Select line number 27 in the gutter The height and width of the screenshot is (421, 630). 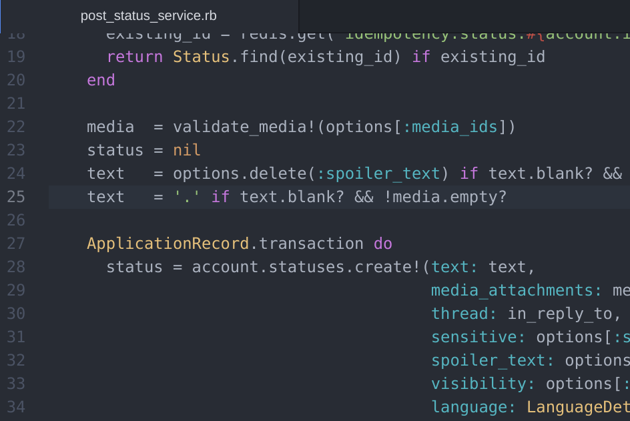[x=16, y=244]
